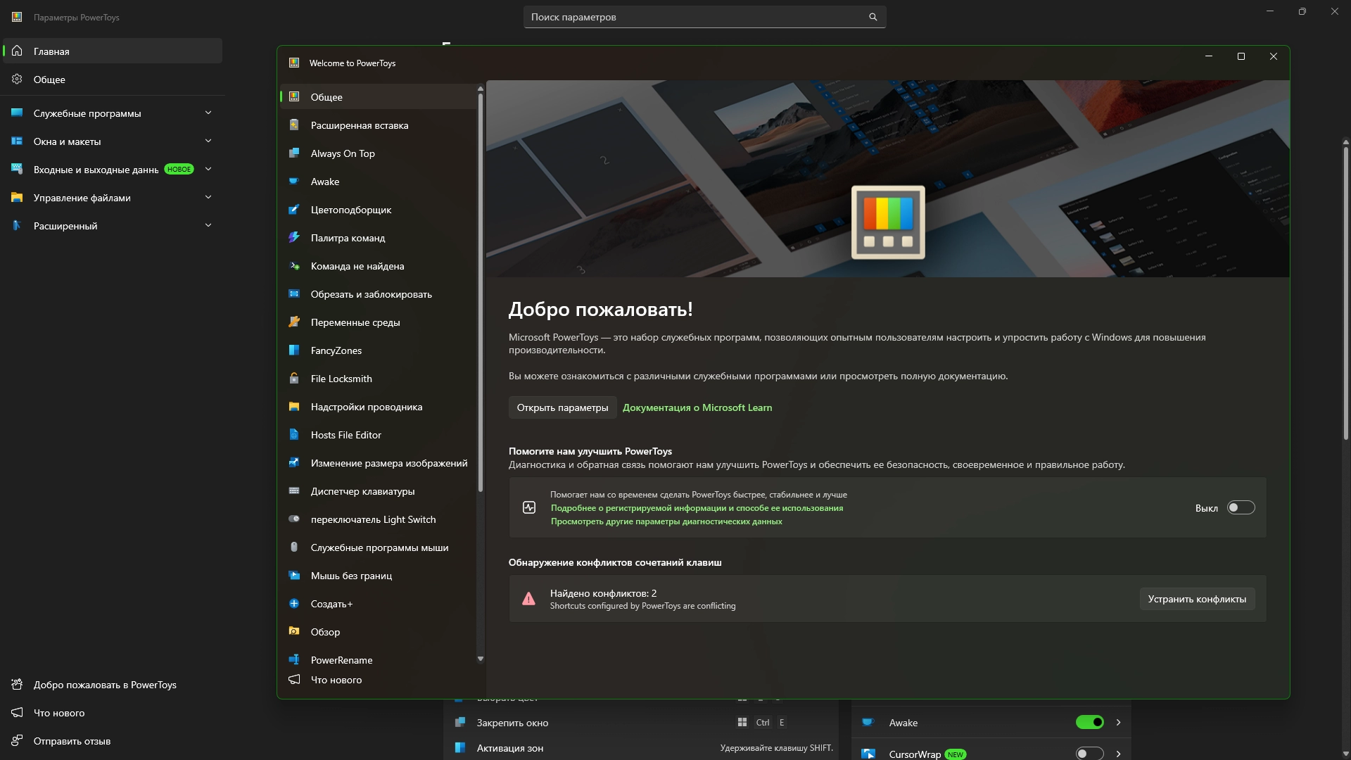Click the Awake icon in welcome list
Screen dimensions: 1351x760
[x=294, y=182]
